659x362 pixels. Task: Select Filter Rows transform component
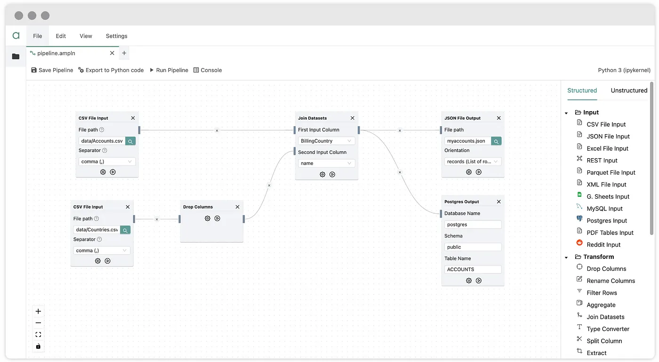[x=602, y=293]
